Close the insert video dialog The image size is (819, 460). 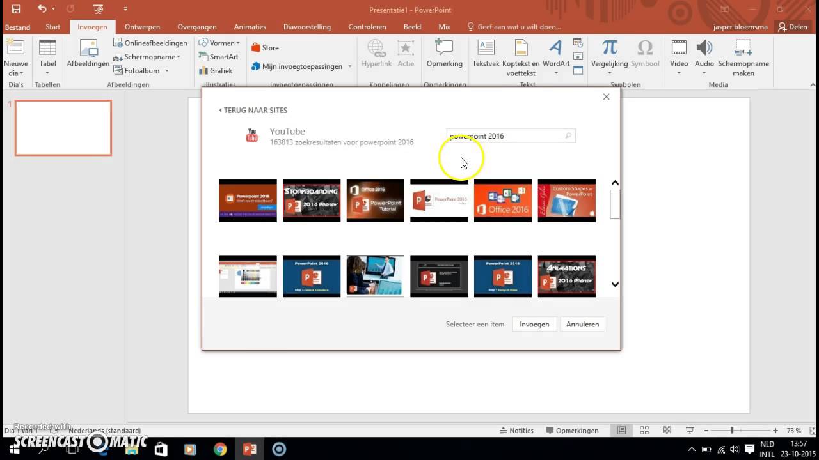click(606, 97)
